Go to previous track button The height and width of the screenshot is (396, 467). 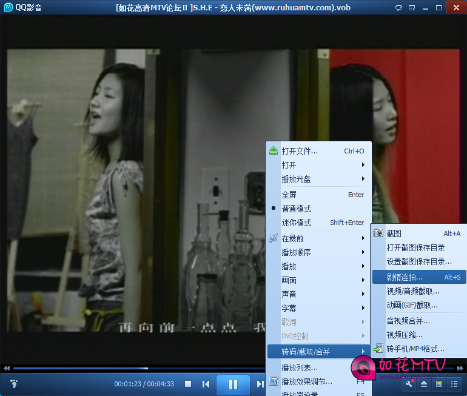click(x=206, y=384)
